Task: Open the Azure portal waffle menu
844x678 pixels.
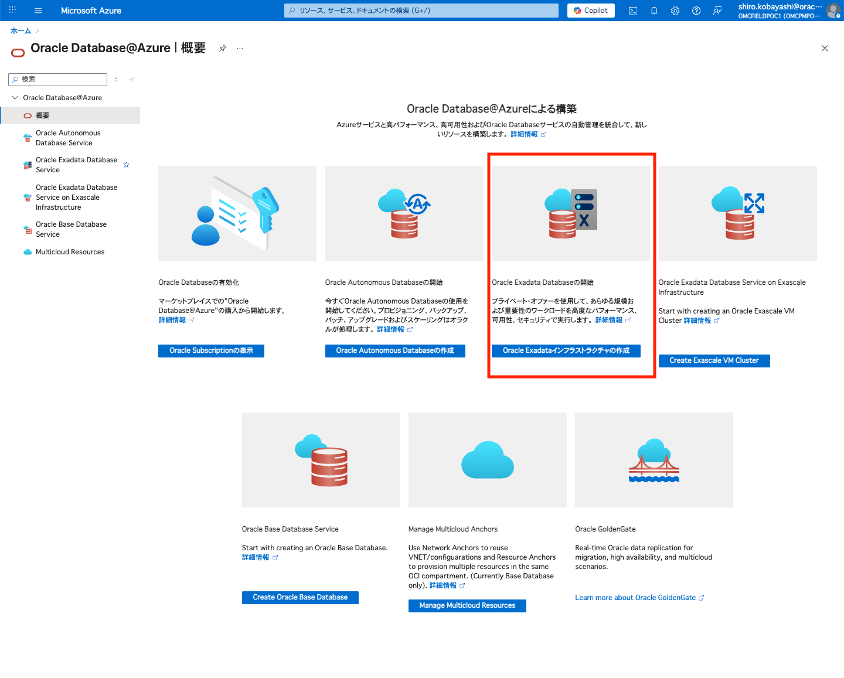Action: coord(12,10)
